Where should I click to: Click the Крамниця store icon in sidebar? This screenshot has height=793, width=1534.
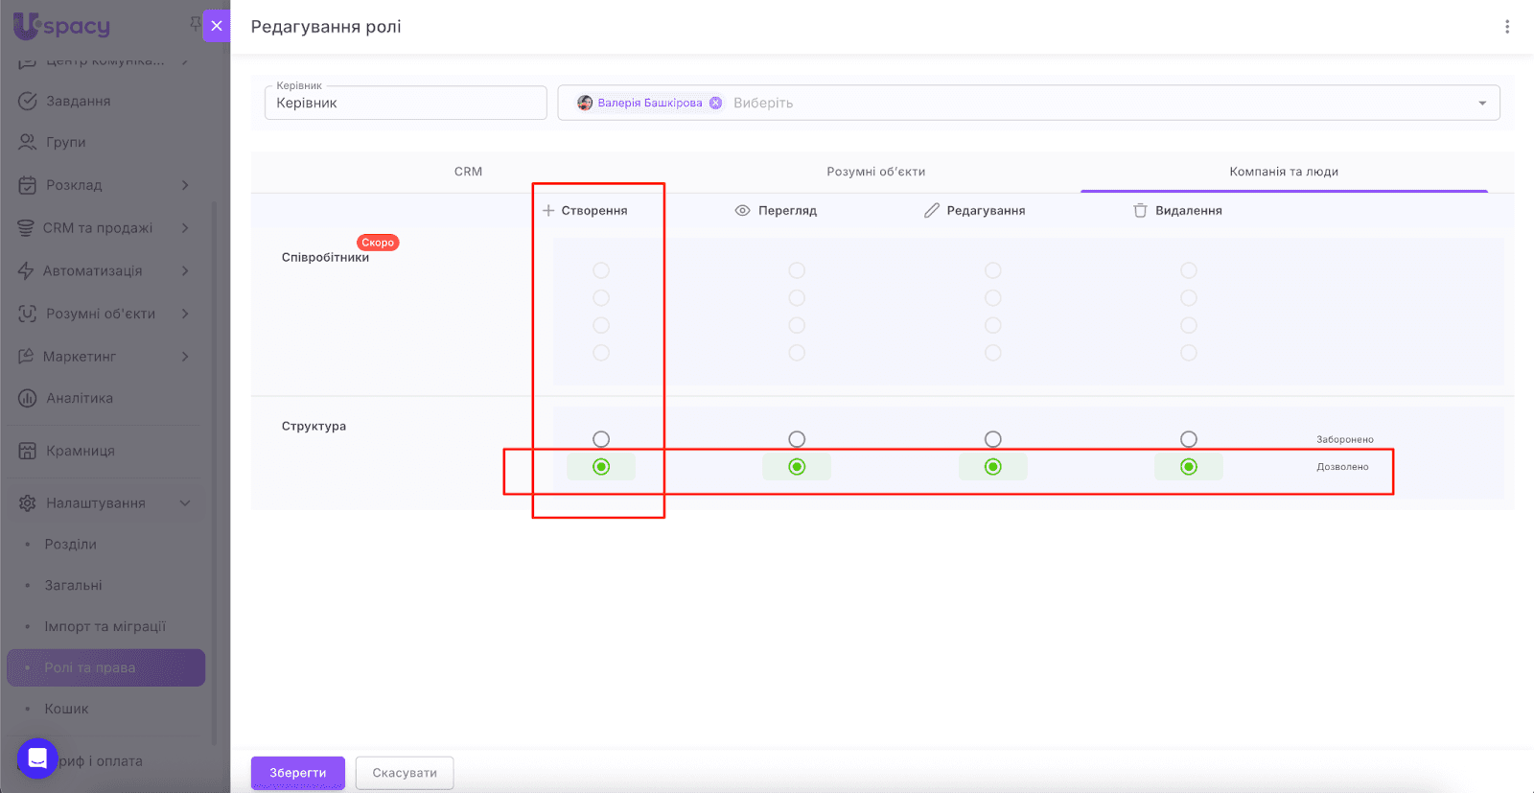28,451
